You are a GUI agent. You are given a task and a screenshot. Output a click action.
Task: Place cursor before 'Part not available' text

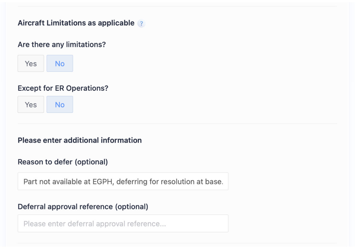24,182
